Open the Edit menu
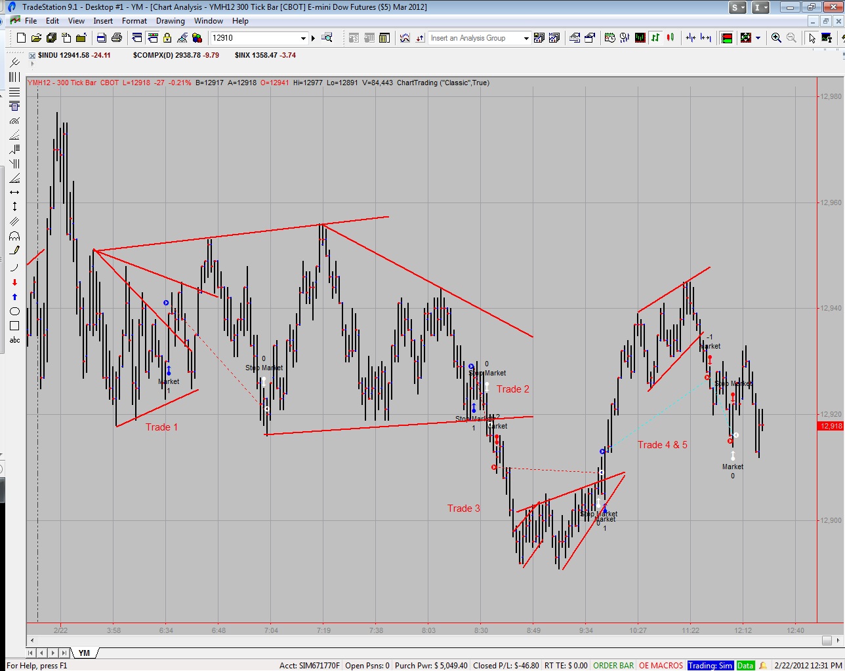The width and height of the screenshot is (845, 671). click(x=52, y=21)
